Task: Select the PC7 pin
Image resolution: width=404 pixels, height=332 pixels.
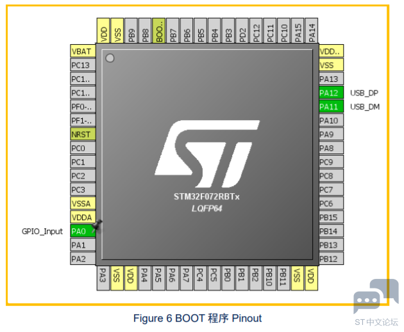Action: pos(331,190)
